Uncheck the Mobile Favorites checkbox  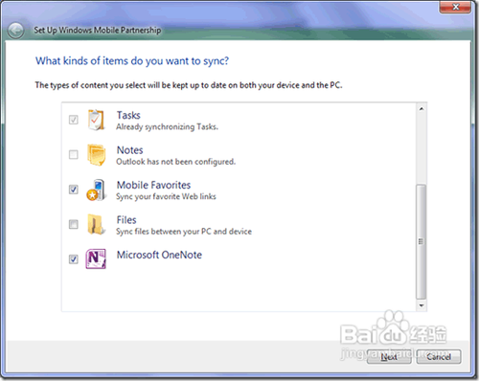click(x=74, y=190)
